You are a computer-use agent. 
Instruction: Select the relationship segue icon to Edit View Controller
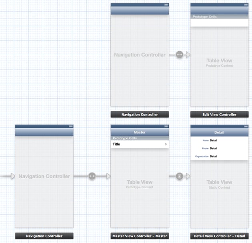click(x=179, y=55)
